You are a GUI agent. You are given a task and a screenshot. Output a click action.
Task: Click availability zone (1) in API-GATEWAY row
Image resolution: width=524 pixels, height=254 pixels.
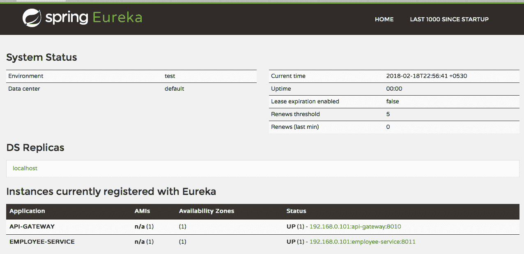pyautogui.click(x=183, y=227)
